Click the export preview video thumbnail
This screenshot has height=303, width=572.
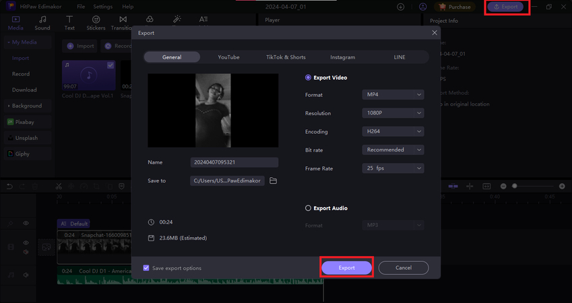tap(213, 110)
